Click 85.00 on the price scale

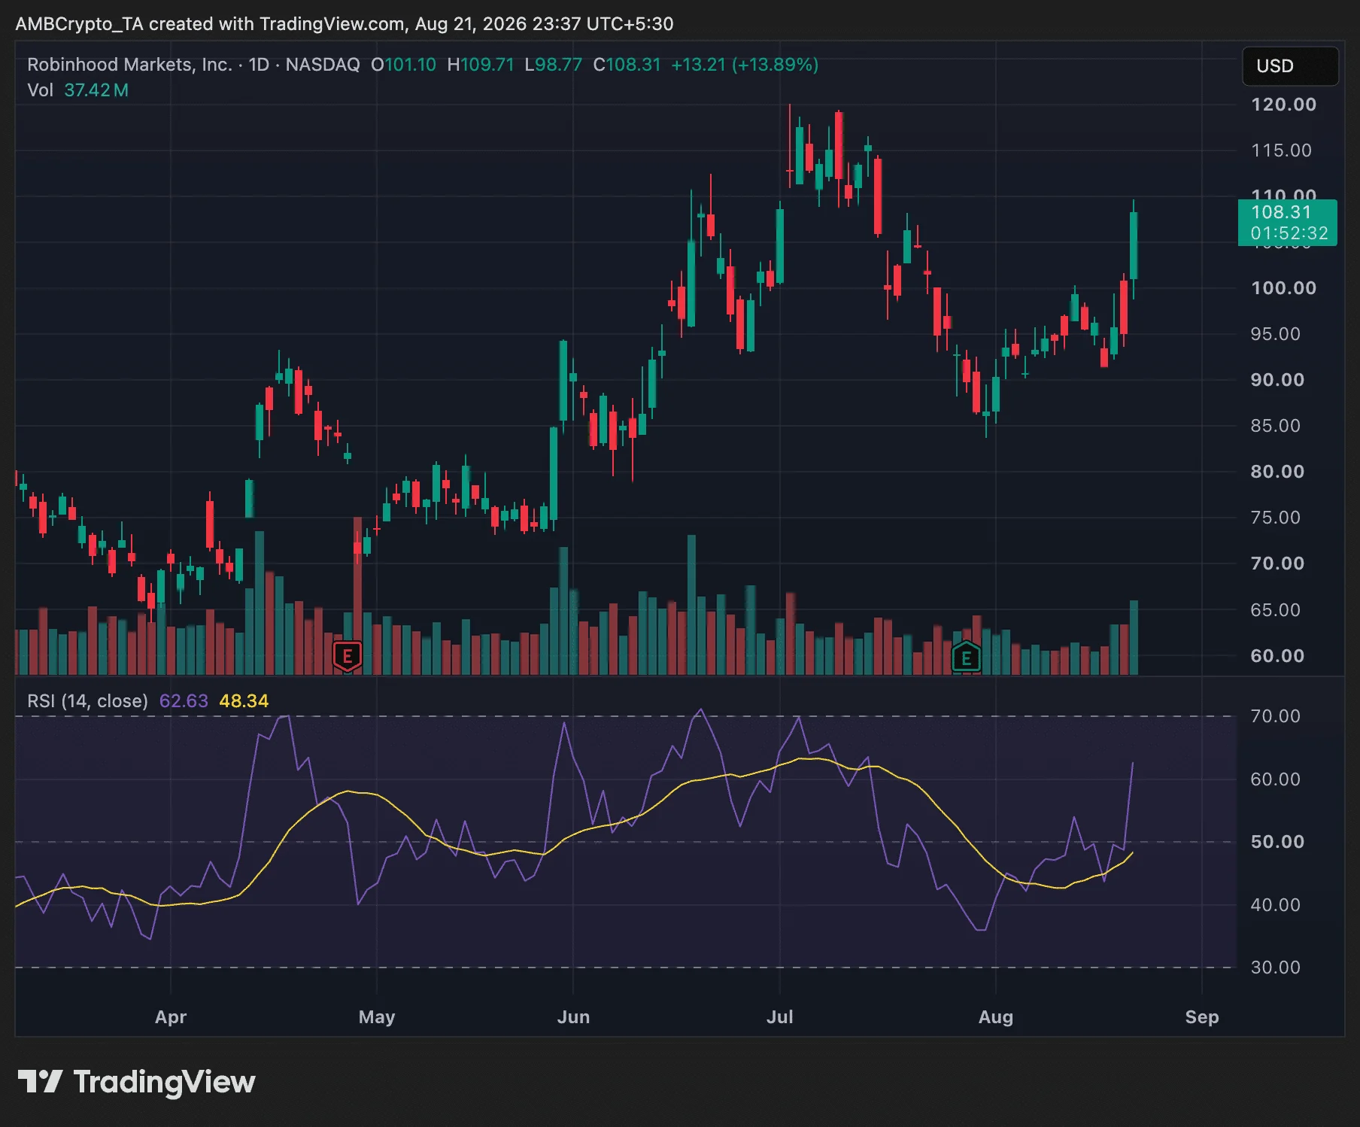pyautogui.click(x=1276, y=426)
